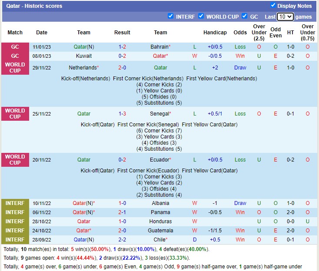
Task: Open the Guatemala team link
Action: [160, 231]
